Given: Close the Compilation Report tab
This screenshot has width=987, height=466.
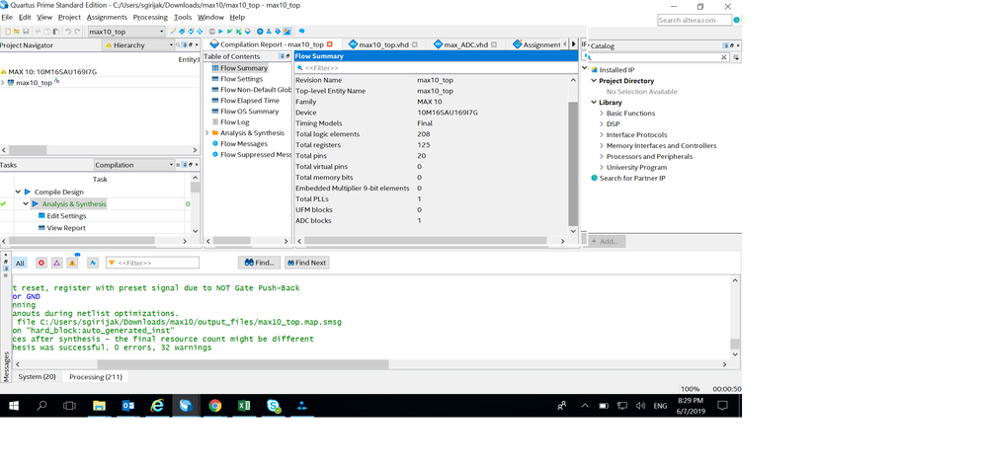Looking at the screenshot, I should 330,44.
